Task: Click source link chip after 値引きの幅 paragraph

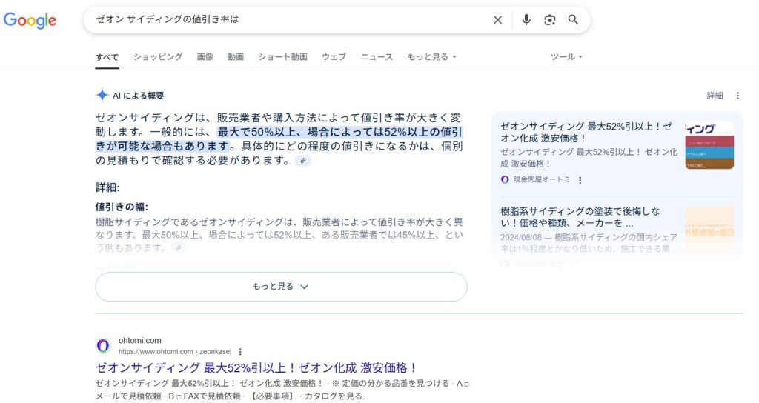Action: tap(179, 247)
